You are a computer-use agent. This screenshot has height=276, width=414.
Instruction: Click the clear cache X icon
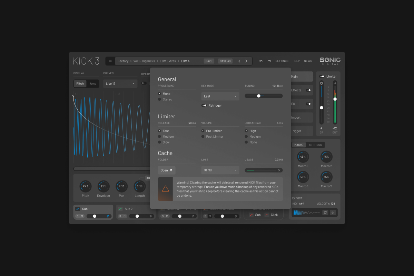click(x=279, y=170)
